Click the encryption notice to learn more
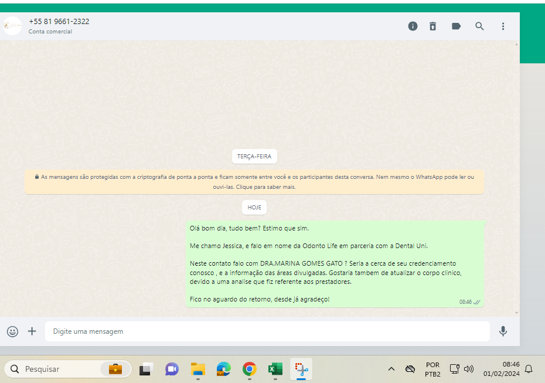 [254, 182]
